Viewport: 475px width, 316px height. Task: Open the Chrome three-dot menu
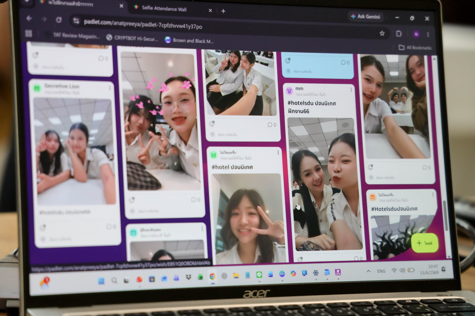pos(428,34)
